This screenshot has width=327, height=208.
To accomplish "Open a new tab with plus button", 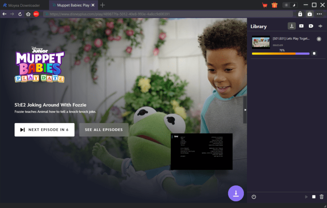I will (x=102, y=5).
